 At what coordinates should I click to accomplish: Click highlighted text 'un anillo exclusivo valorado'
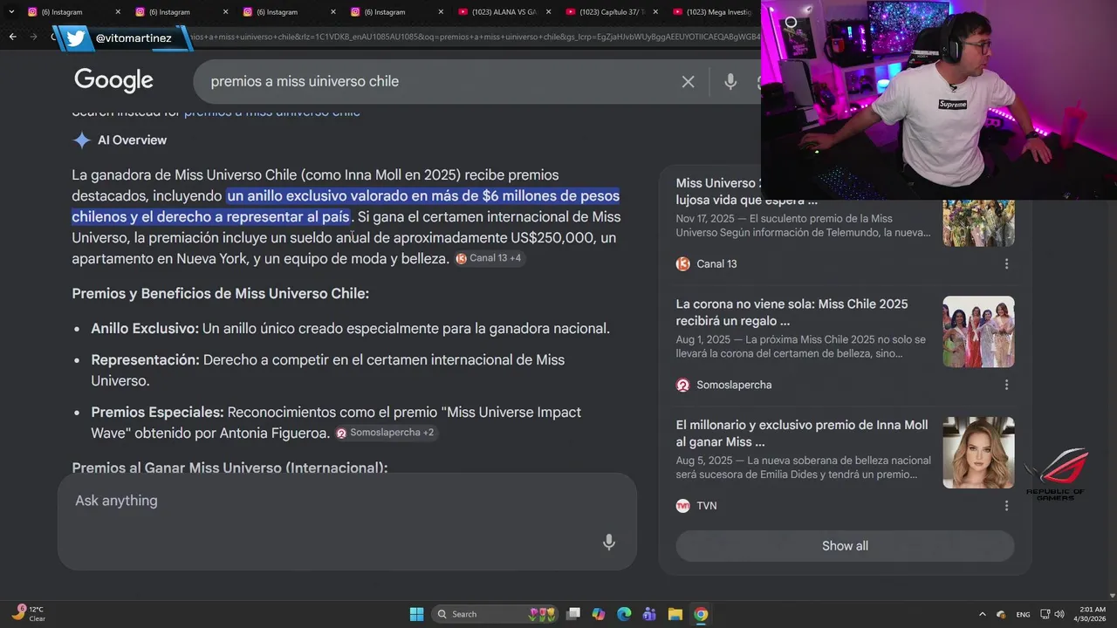pyautogui.click(x=346, y=206)
